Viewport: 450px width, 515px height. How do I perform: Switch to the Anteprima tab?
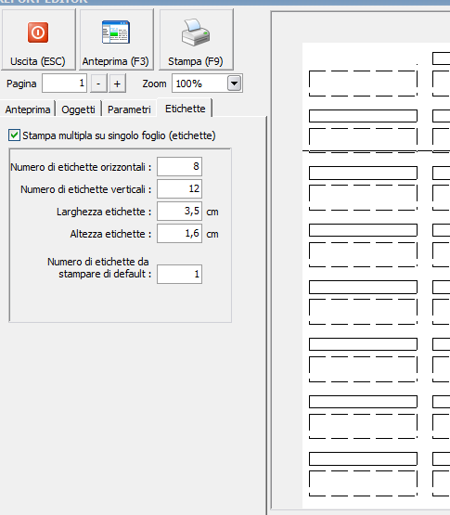pos(28,109)
